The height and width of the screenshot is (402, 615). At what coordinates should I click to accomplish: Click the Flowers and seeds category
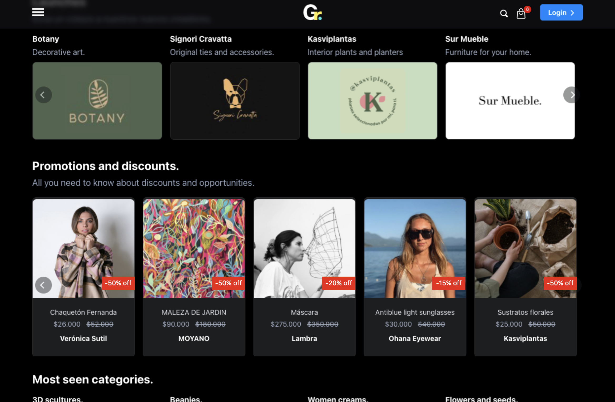482,399
